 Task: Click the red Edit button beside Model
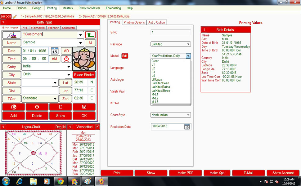[x=125, y=56]
